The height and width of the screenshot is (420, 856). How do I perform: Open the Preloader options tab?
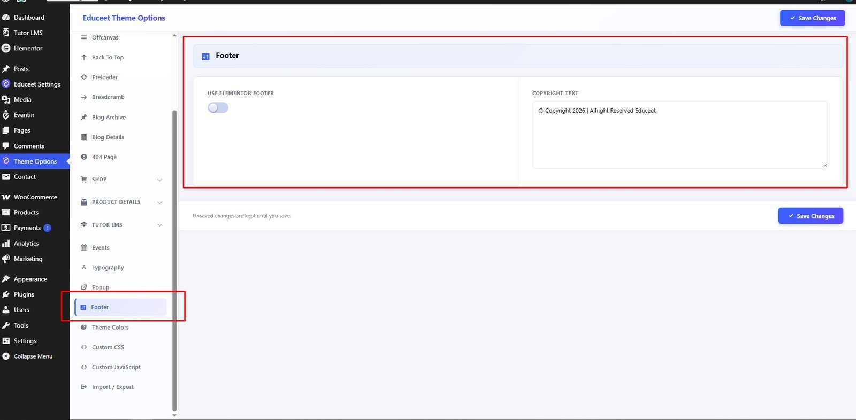pos(120,77)
